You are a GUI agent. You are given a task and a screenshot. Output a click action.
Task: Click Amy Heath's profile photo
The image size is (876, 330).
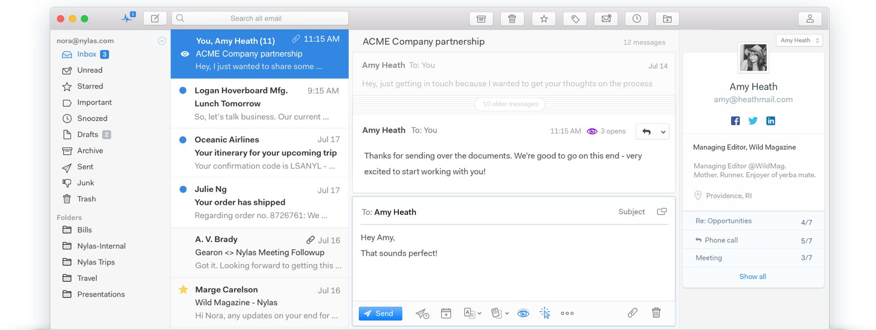pos(753,58)
